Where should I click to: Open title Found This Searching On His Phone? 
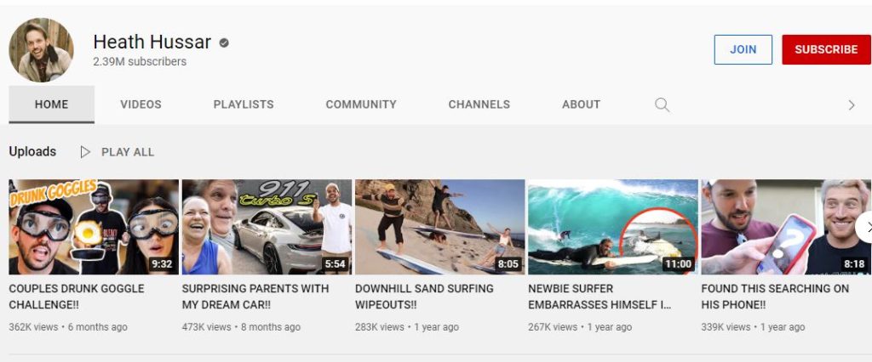[775, 297]
